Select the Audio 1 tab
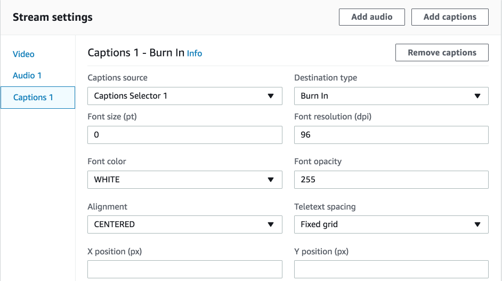502x281 pixels. pos(27,76)
